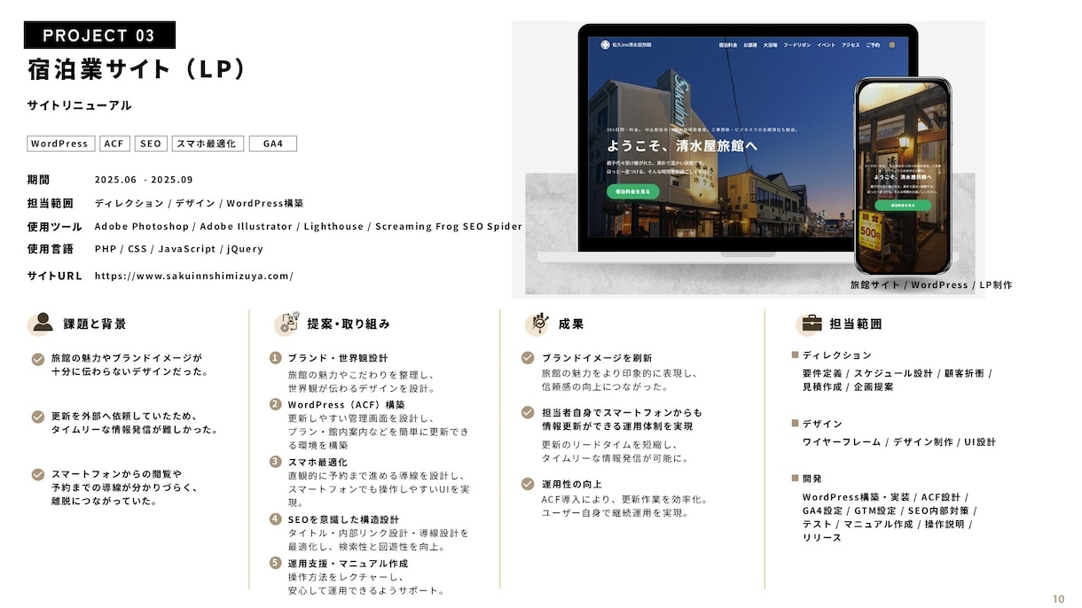Click 操作方法をレクチャーし text

pyautogui.click(x=347, y=577)
